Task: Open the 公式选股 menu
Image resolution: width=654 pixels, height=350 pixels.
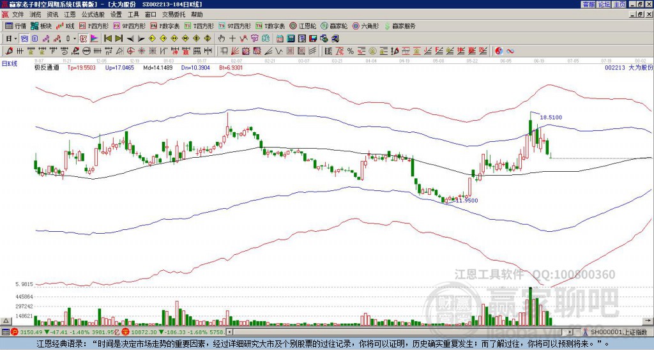Action: (93, 15)
